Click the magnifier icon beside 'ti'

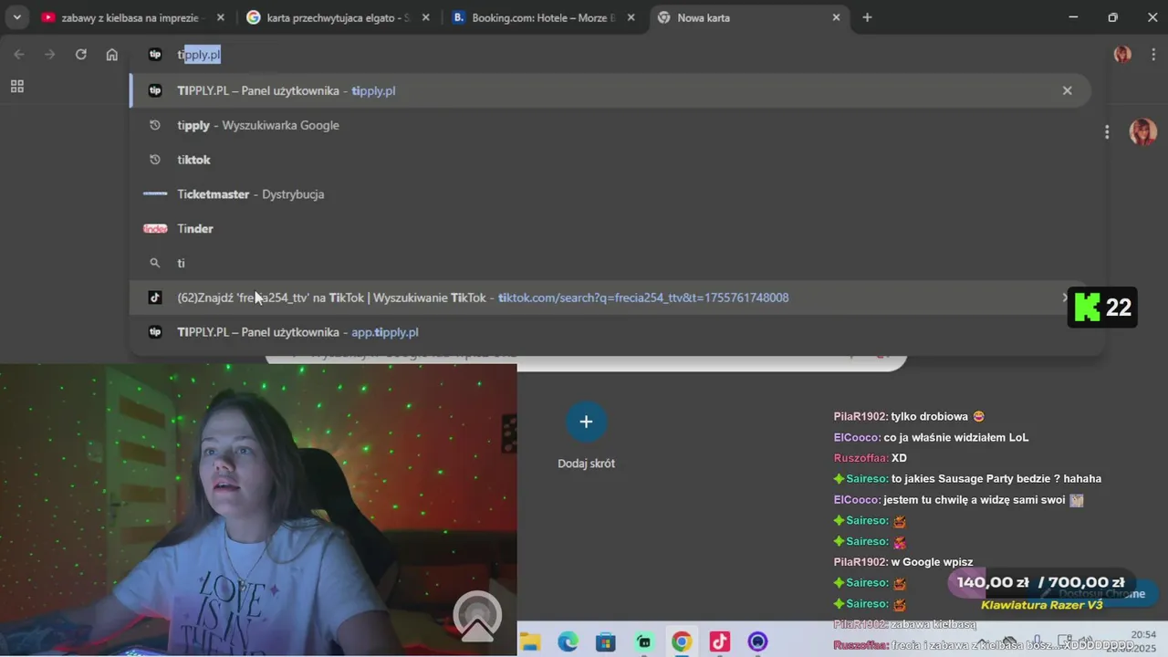155,263
